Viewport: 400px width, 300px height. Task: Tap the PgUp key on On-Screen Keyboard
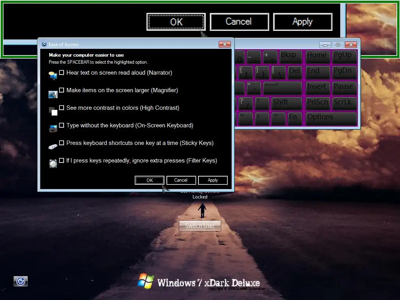345,57
